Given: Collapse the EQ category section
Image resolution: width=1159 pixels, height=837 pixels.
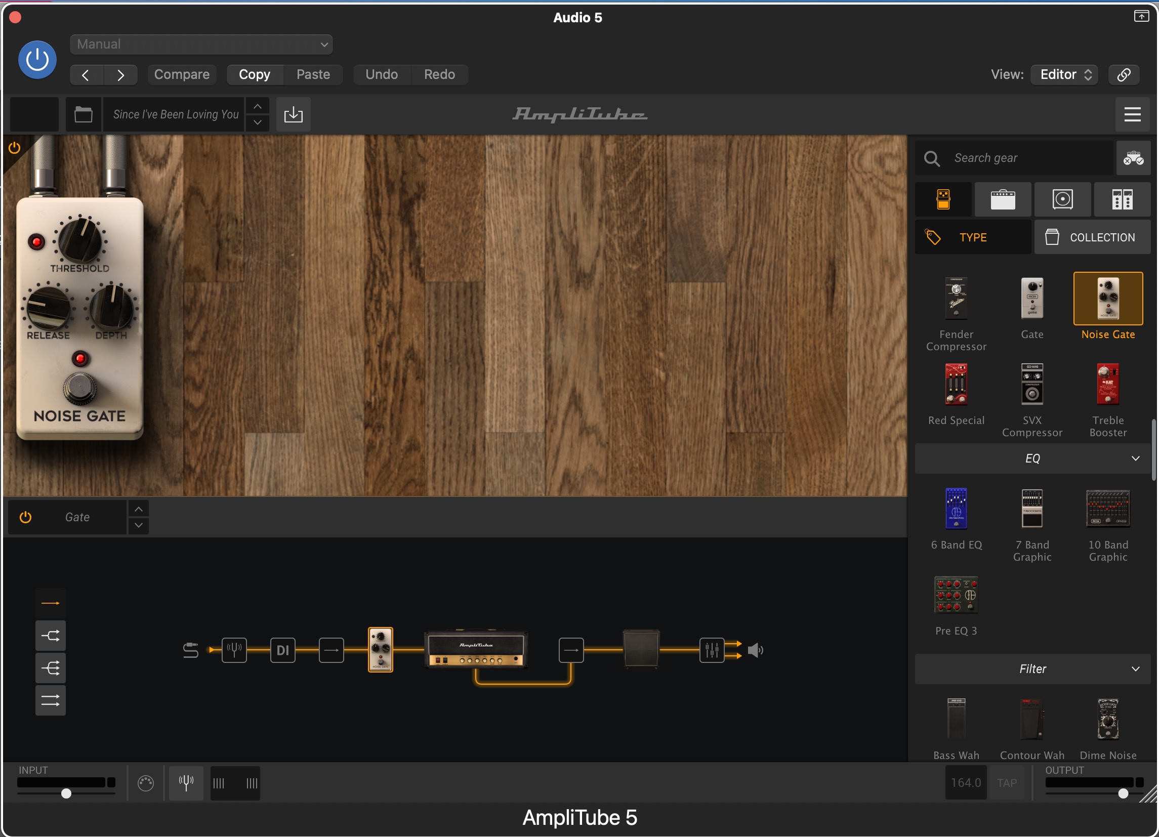Looking at the screenshot, I should pyautogui.click(x=1033, y=458).
